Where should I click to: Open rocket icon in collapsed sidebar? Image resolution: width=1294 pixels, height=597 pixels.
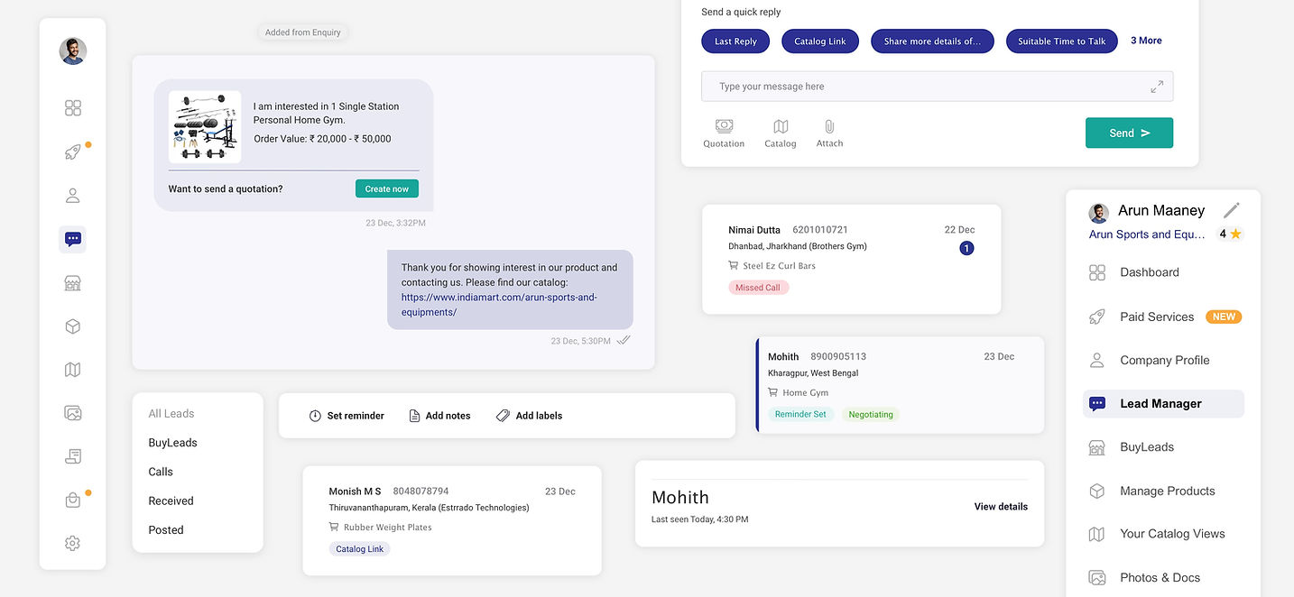(73, 152)
